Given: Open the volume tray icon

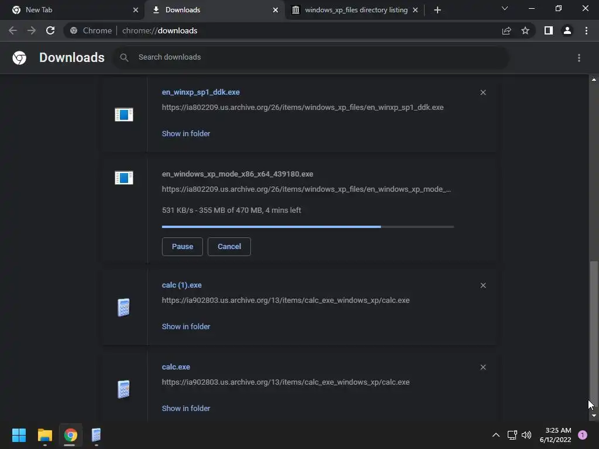Looking at the screenshot, I should click(526, 435).
